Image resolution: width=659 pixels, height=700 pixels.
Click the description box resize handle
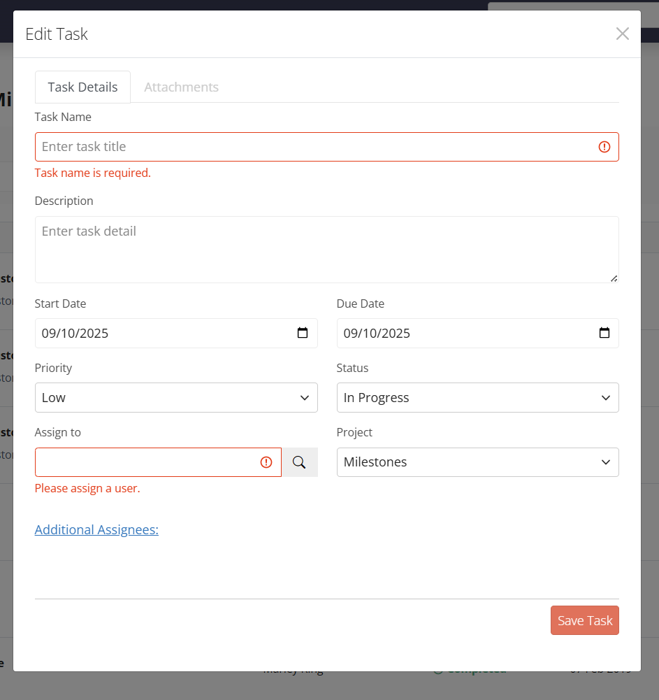tap(615, 279)
